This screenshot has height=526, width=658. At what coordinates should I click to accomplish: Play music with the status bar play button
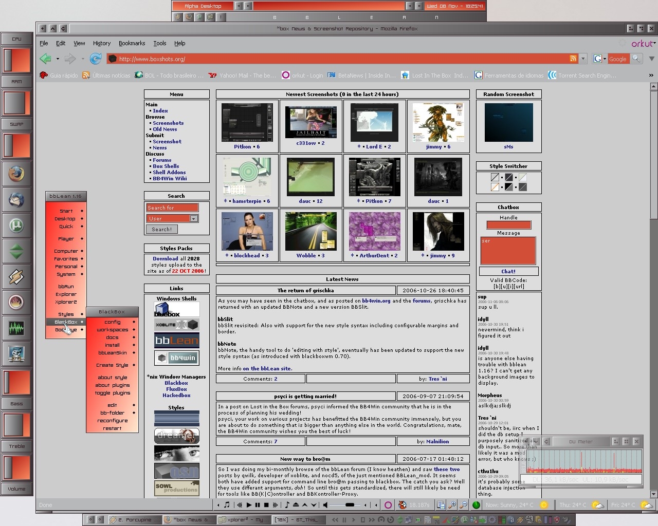pos(249,505)
